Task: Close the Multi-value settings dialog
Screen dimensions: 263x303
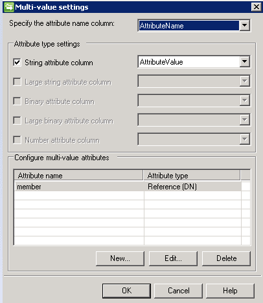Action: 257,7
